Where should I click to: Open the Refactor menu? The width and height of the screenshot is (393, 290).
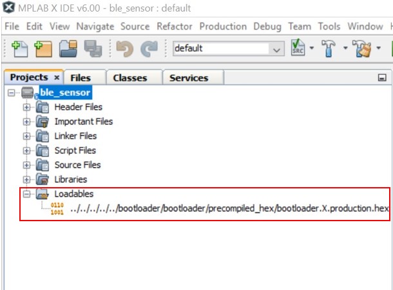pyautogui.click(x=174, y=26)
